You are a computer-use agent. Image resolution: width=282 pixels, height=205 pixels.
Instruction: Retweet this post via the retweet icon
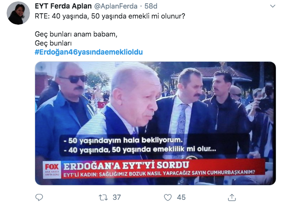click(x=103, y=197)
